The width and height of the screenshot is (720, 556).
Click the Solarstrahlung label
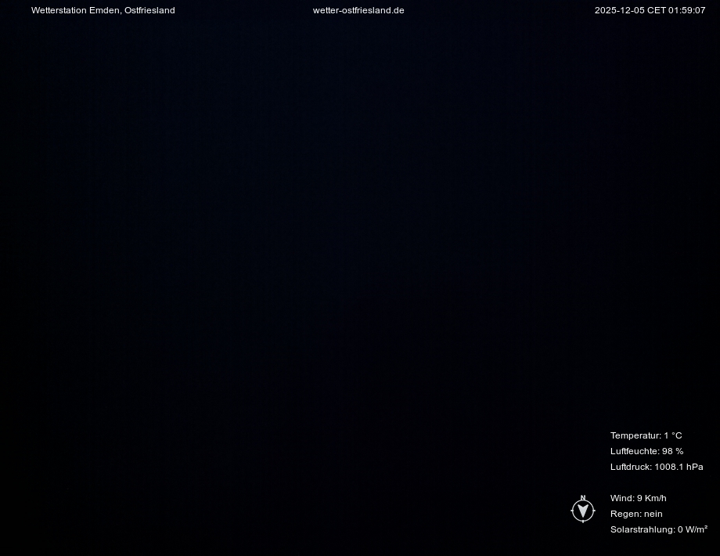click(x=643, y=529)
